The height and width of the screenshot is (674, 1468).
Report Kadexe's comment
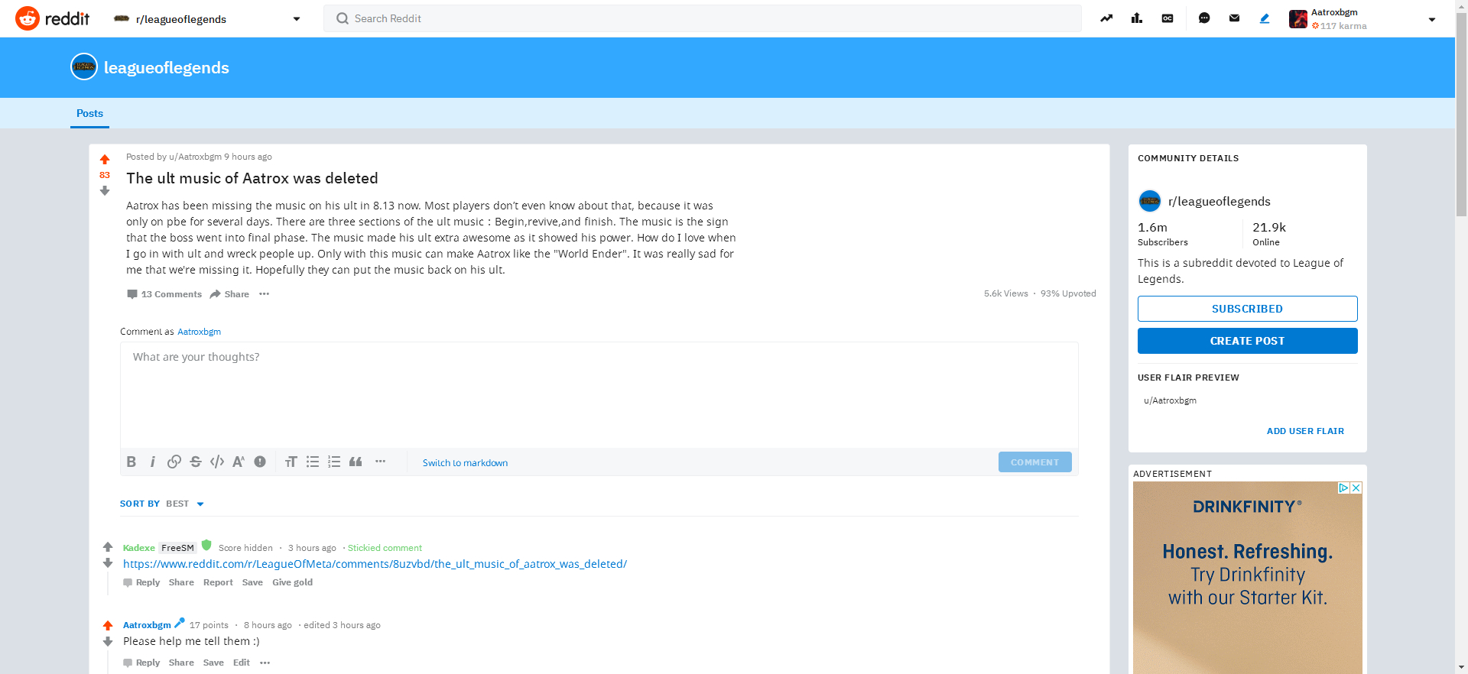(218, 582)
